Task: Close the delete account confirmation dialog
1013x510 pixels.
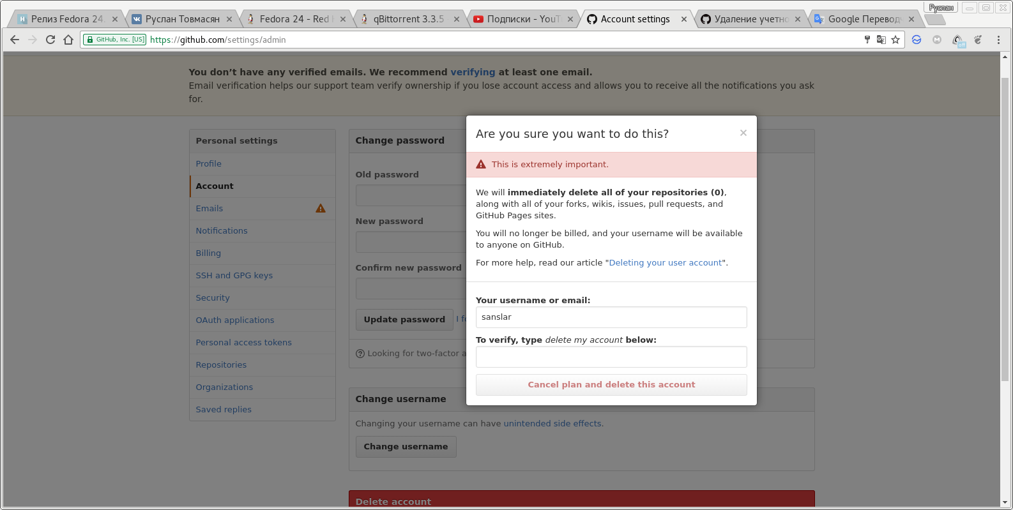Action: tap(743, 133)
